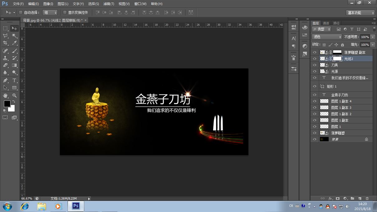
Task: Open the Layers panel flyout menu
Action: click(x=374, y=23)
